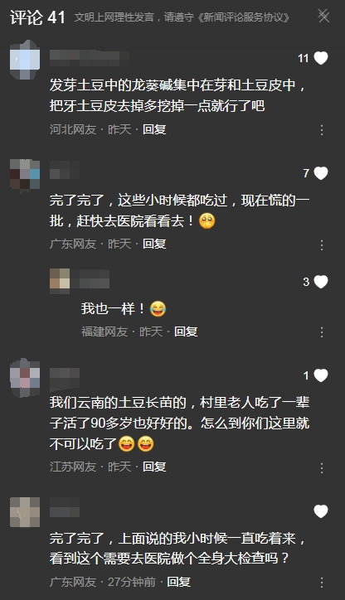Reply to the 江苏网友 comment
345x600 pixels.
pos(154,467)
